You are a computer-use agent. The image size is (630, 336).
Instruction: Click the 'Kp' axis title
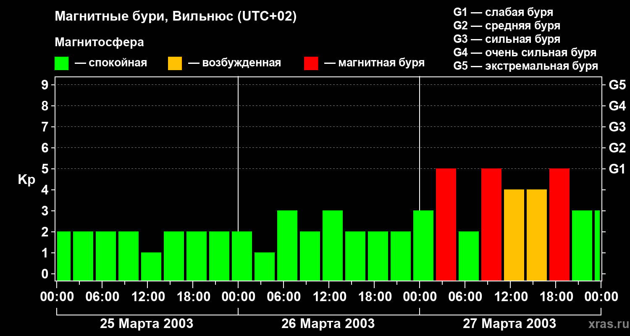pos(26,180)
